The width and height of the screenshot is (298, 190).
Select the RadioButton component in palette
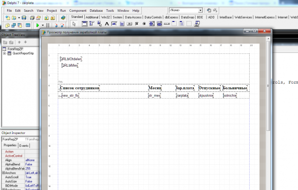[144, 24]
